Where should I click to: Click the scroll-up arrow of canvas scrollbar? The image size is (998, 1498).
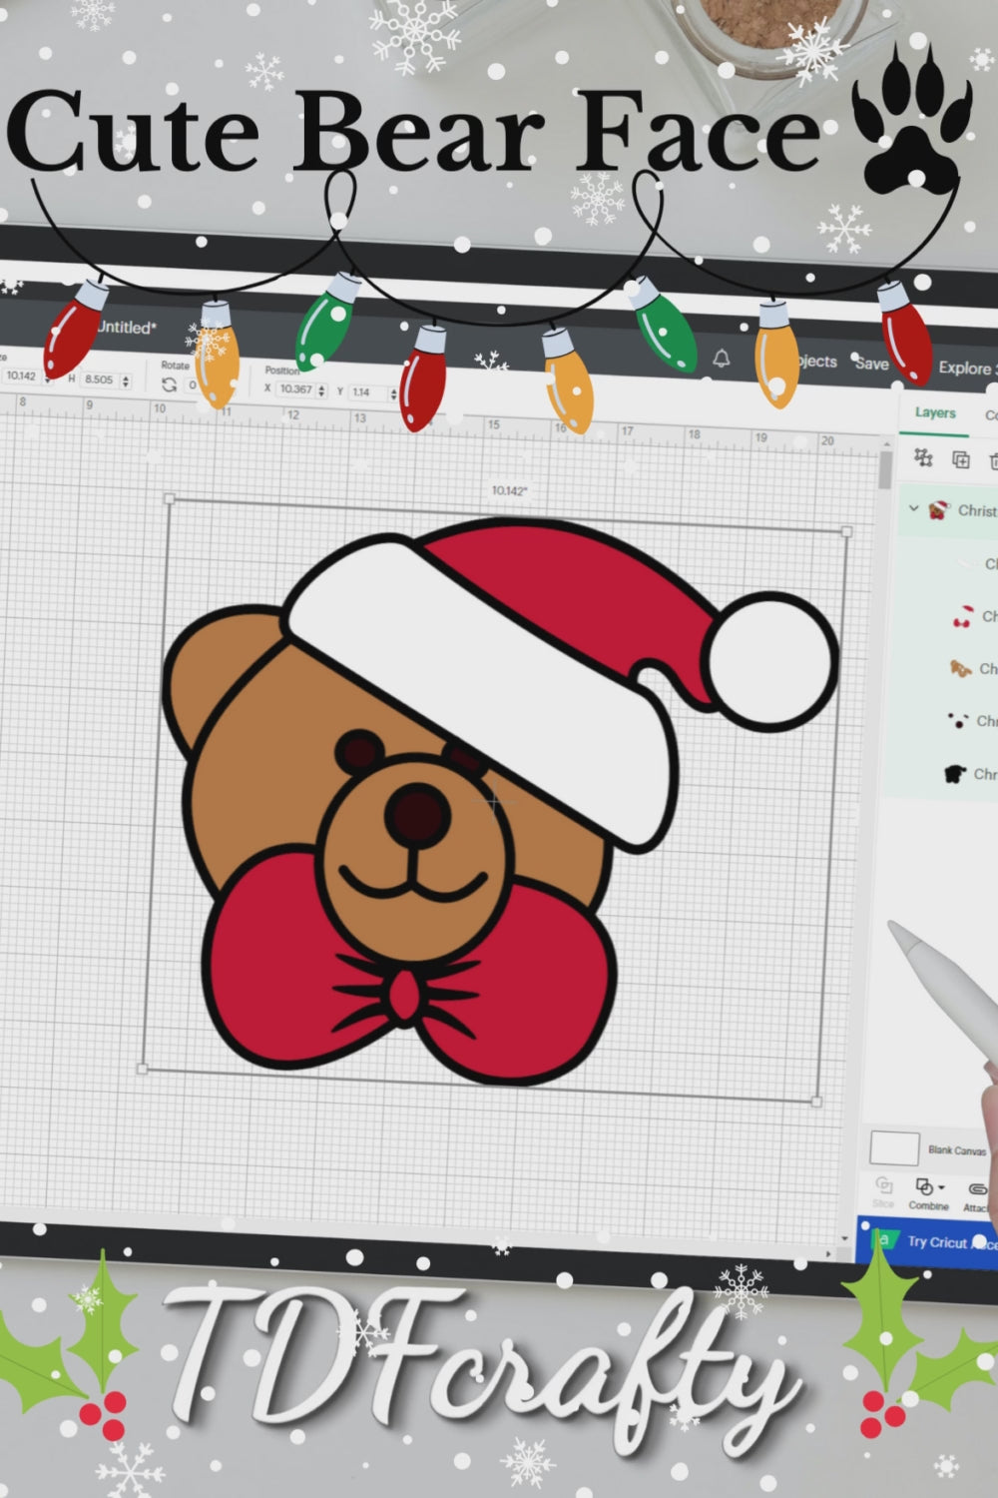[886, 442]
